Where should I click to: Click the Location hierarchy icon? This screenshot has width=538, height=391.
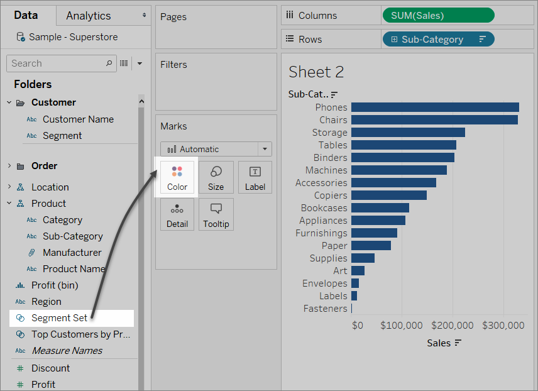coord(21,187)
